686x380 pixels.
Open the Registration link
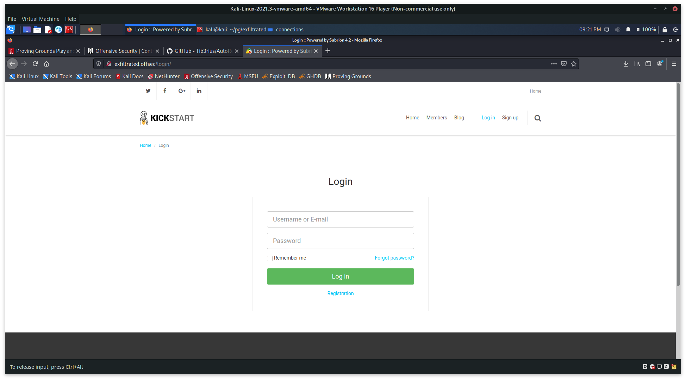[x=340, y=293]
